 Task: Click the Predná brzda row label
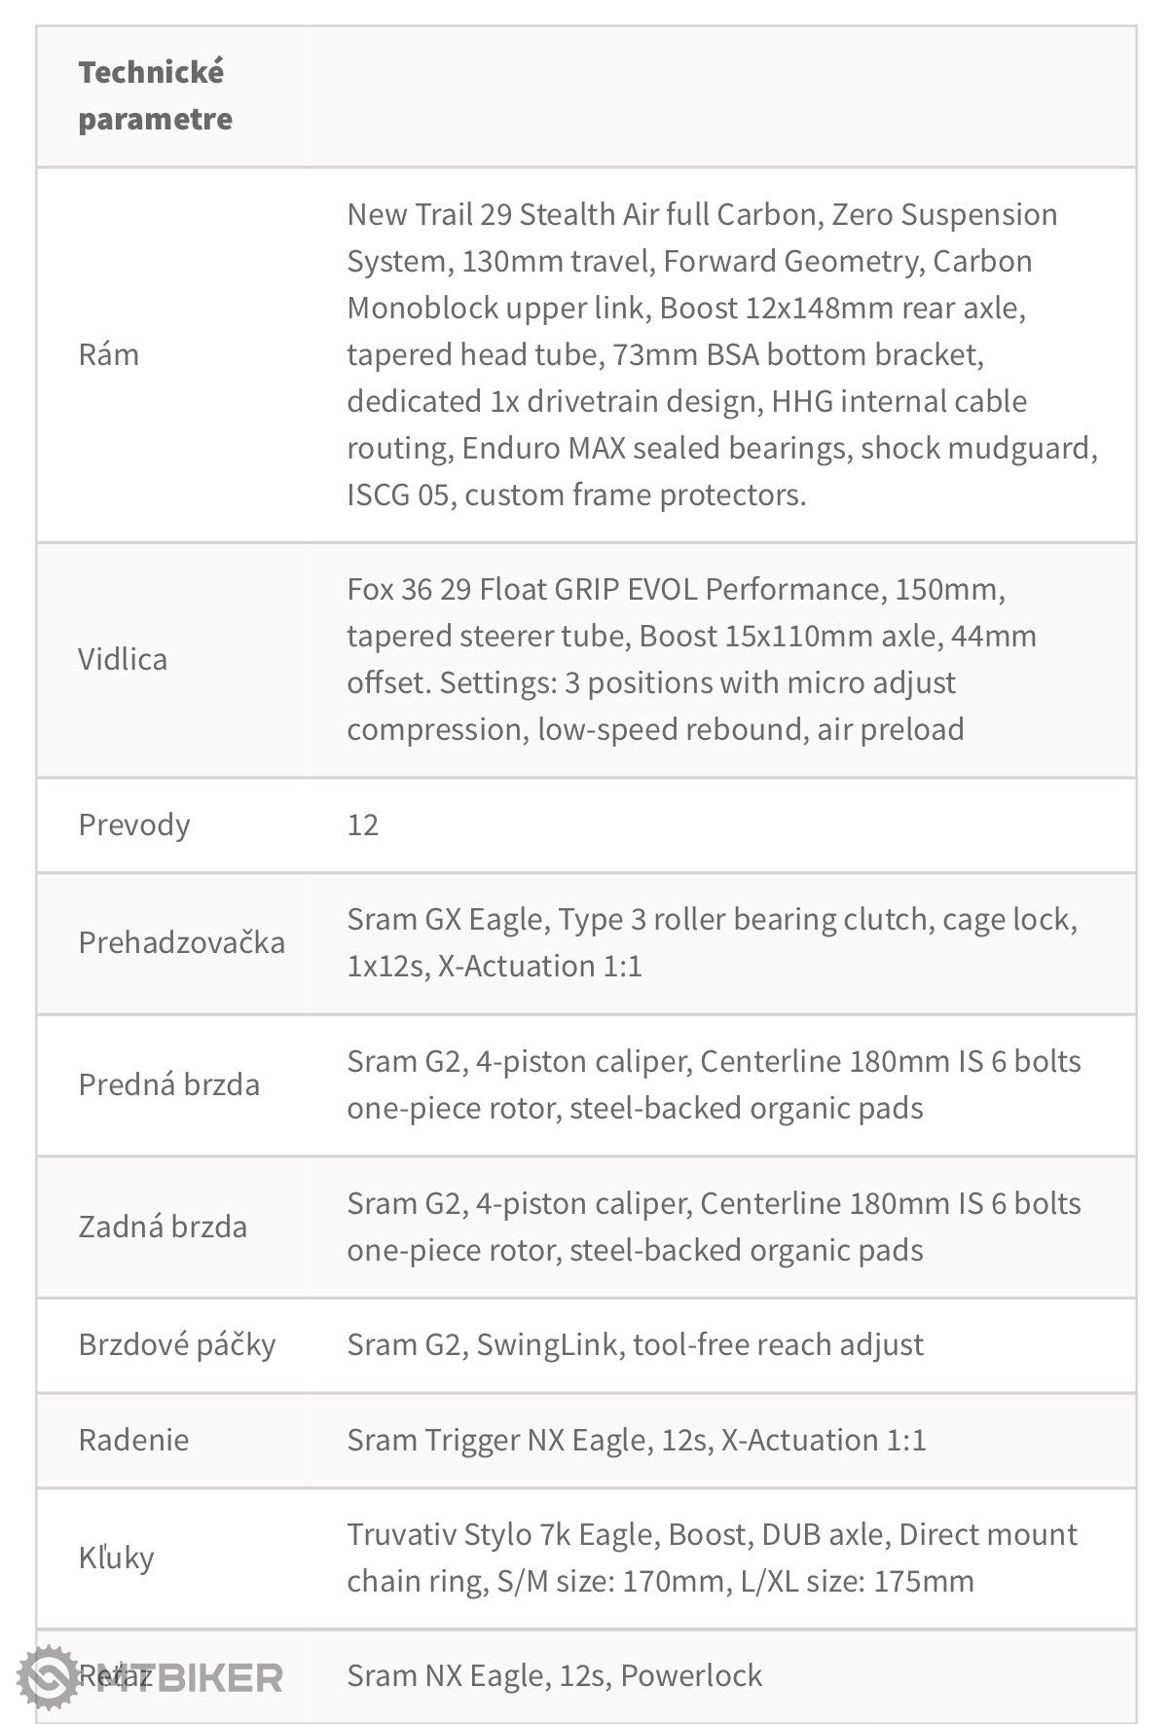[x=169, y=1084]
